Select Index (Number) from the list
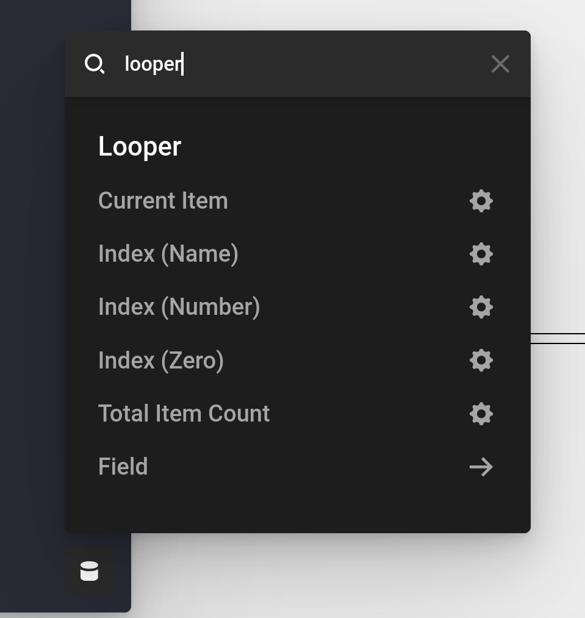 click(x=179, y=307)
